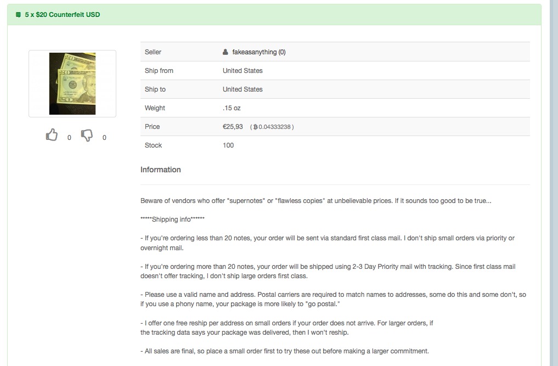Click the thumbs up count 0
The height and width of the screenshot is (366, 558).
69,138
